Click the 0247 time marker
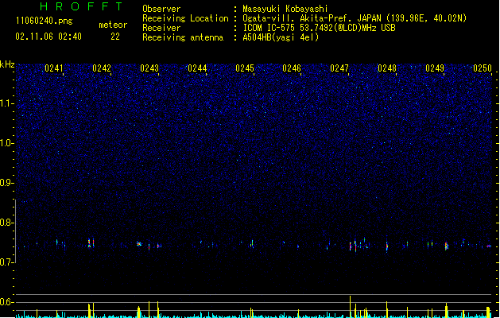This screenshot has width=500, height=318. point(339,68)
